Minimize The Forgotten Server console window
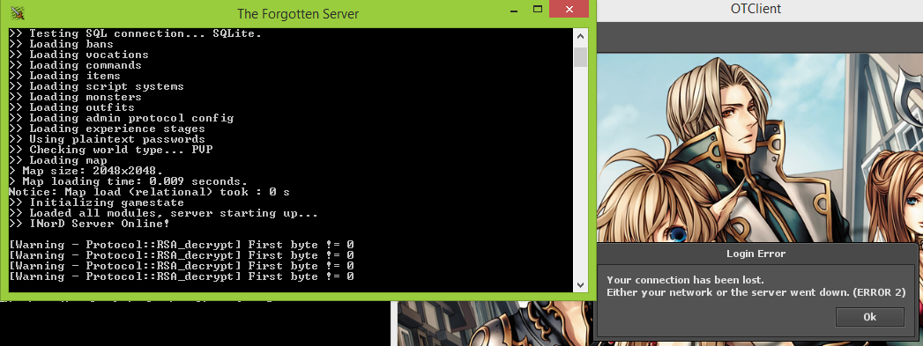This screenshot has width=923, height=346. pos(514,11)
